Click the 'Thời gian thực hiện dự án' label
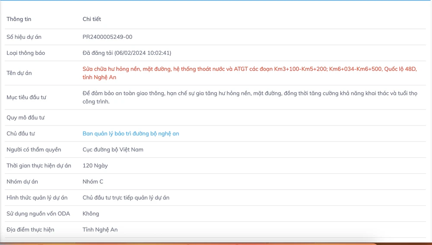432x245 pixels. point(39,166)
